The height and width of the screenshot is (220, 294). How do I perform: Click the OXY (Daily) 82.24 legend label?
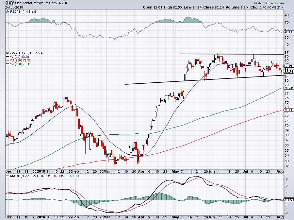pos(26,53)
